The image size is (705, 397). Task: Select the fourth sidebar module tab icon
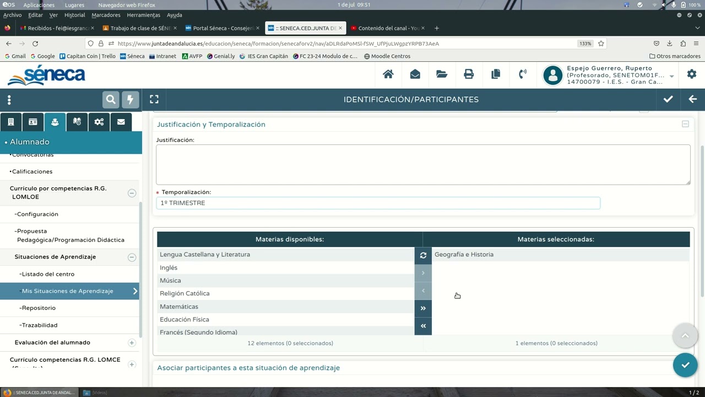[77, 122]
